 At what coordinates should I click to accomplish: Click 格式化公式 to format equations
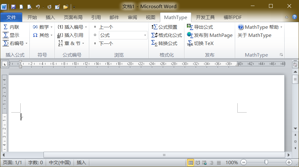point(167,35)
